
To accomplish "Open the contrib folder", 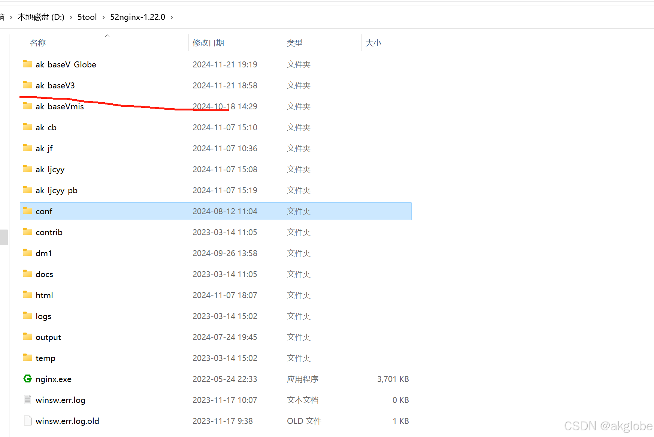I will tap(49, 232).
